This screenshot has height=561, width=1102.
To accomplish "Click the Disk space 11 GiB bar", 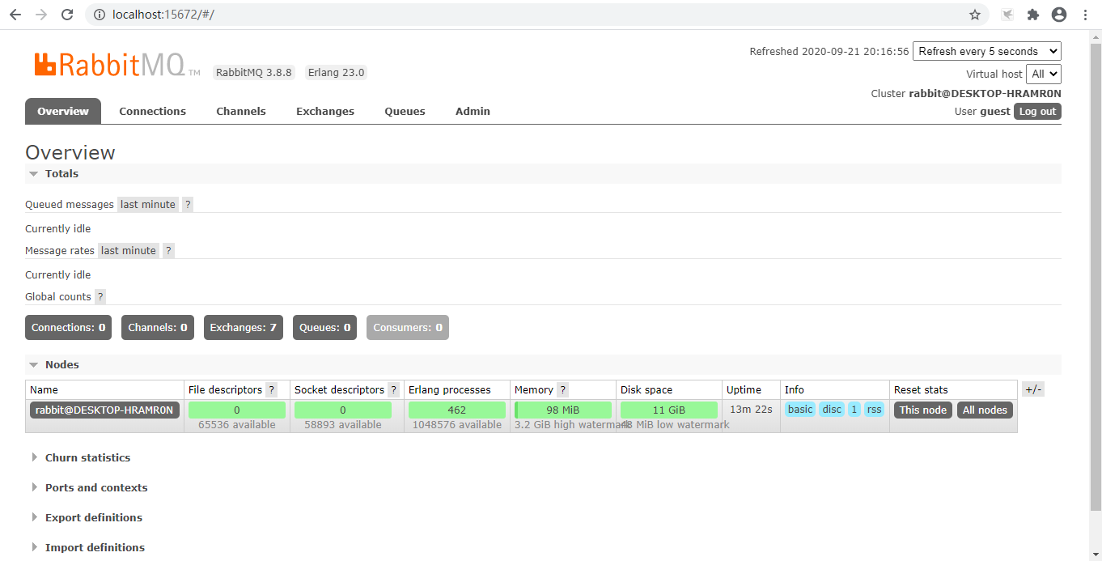I will pos(669,410).
